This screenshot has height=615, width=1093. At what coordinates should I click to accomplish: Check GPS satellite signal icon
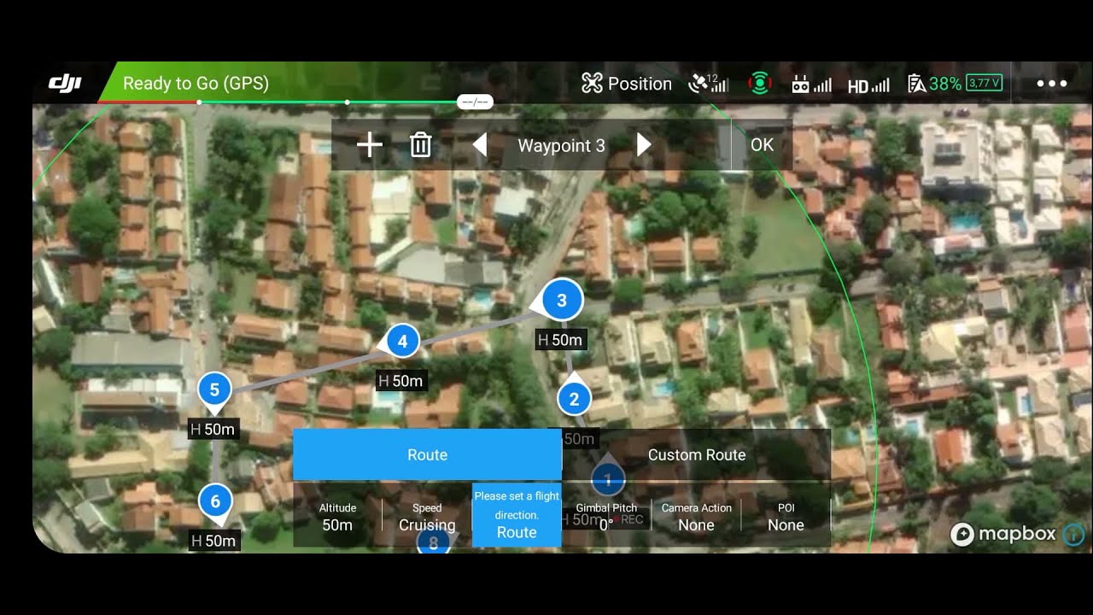[x=709, y=83]
